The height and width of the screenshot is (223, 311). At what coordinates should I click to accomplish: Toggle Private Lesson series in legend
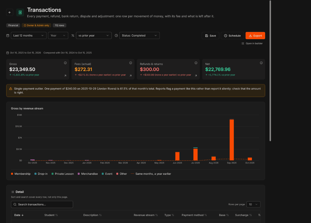tap(62, 174)
